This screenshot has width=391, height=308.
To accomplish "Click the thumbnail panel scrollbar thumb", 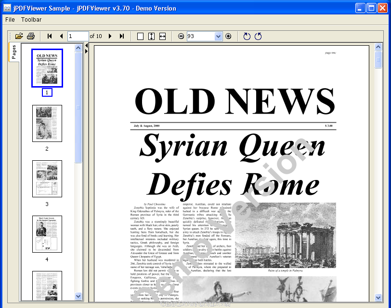I will (78, 107).
